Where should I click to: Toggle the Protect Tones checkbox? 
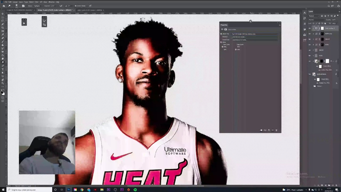coord(76,6)
